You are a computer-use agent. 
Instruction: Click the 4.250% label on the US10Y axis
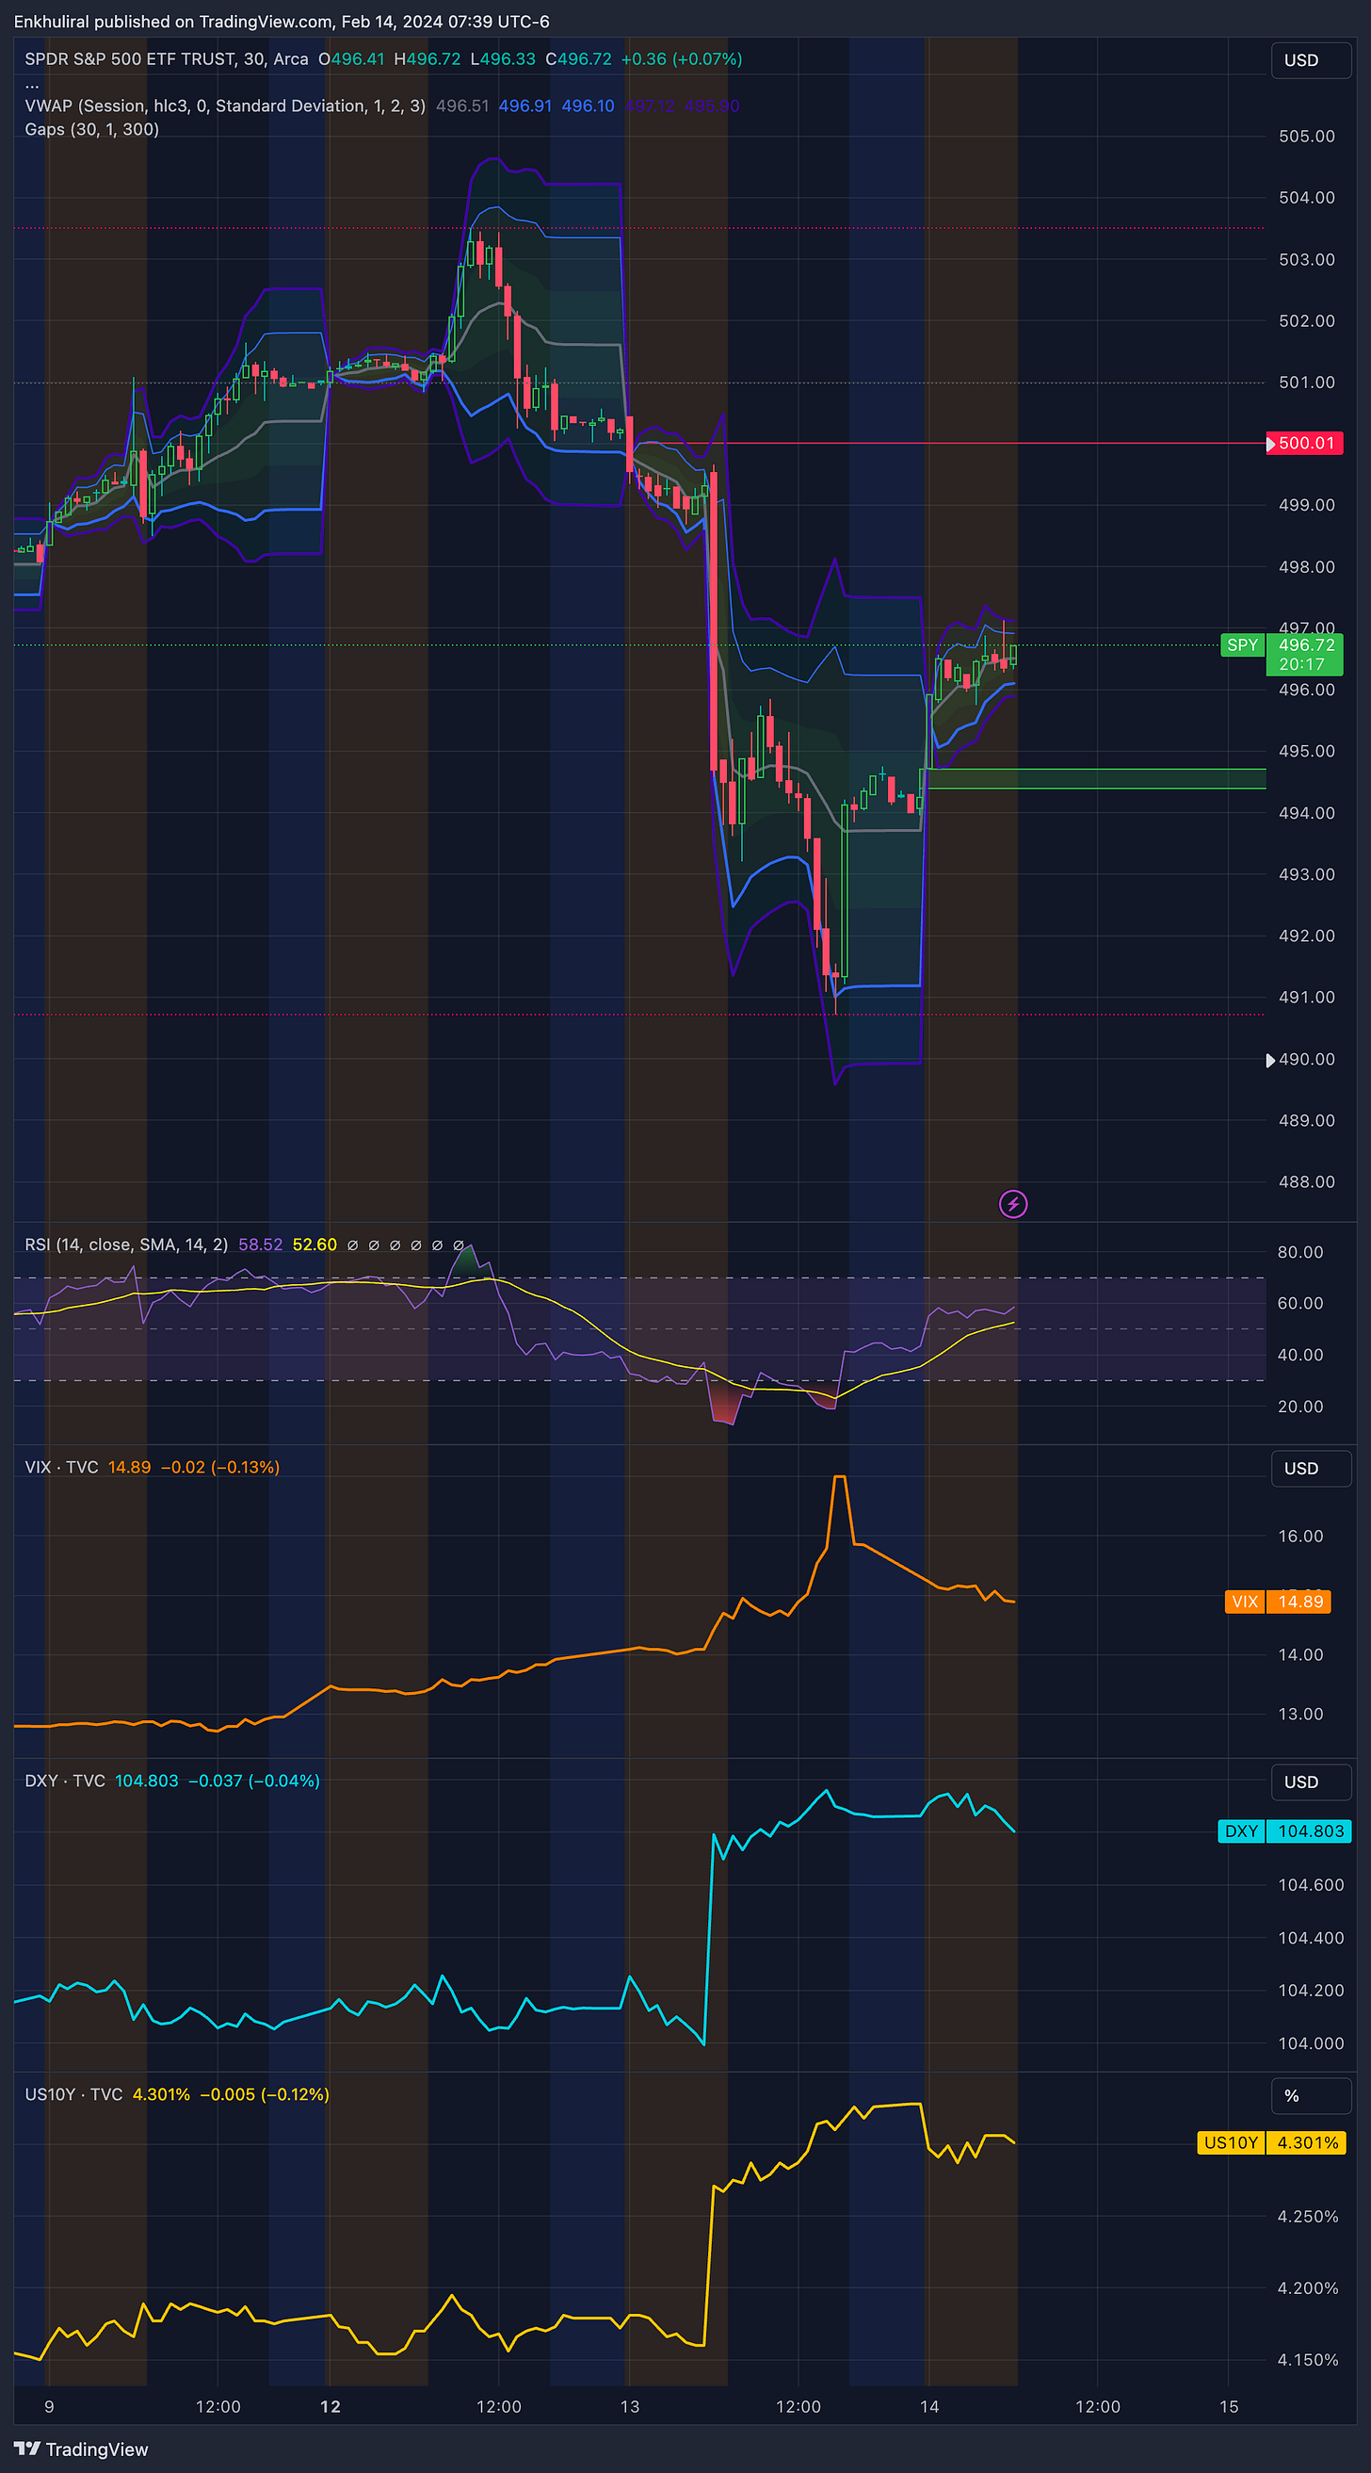pyautogui.click(x=1308, y=2217)
